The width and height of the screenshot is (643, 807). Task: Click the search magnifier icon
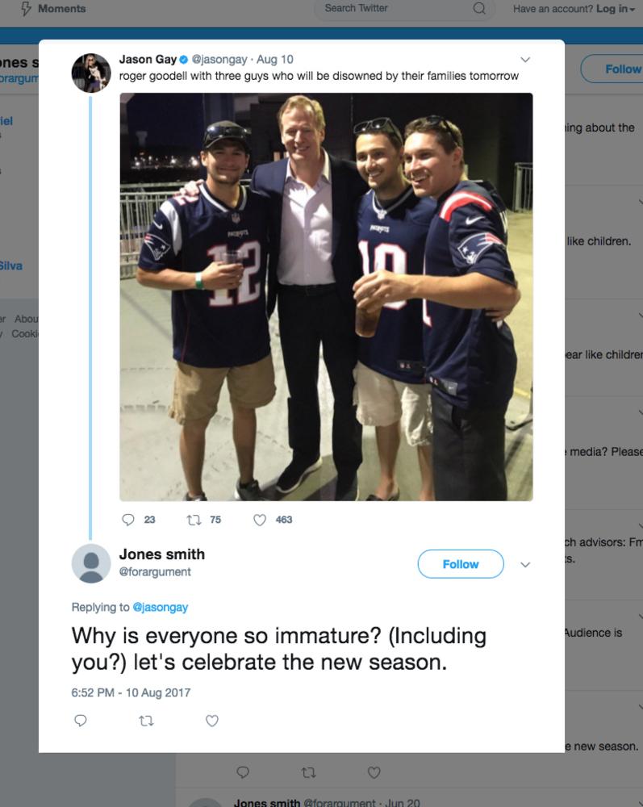pyautogui.click(x=478, y=9)
